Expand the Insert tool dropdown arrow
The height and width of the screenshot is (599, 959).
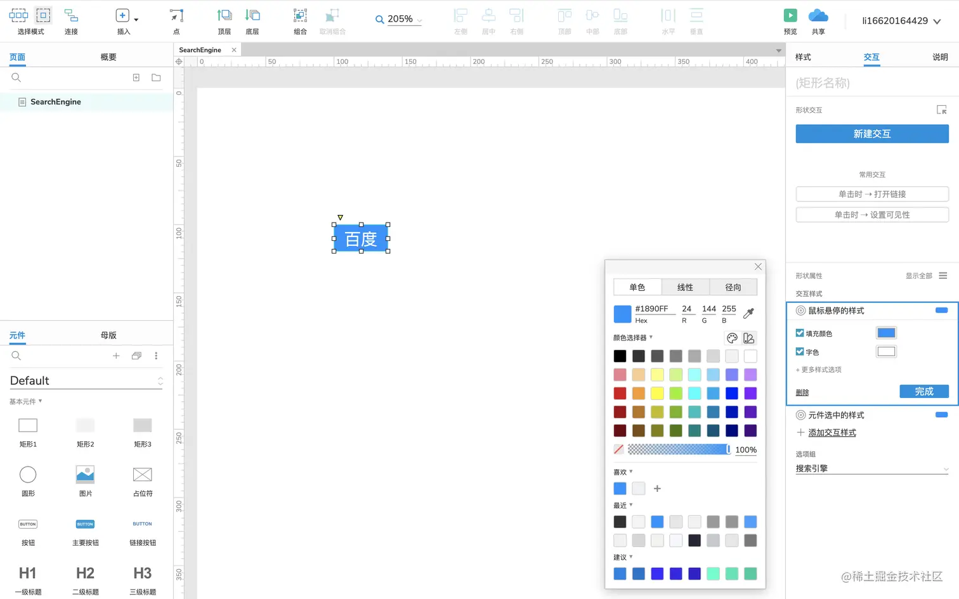[x=136, y=20]
